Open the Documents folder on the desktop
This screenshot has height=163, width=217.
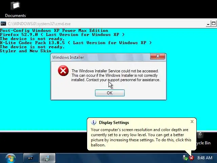click(x=15, y=9)
